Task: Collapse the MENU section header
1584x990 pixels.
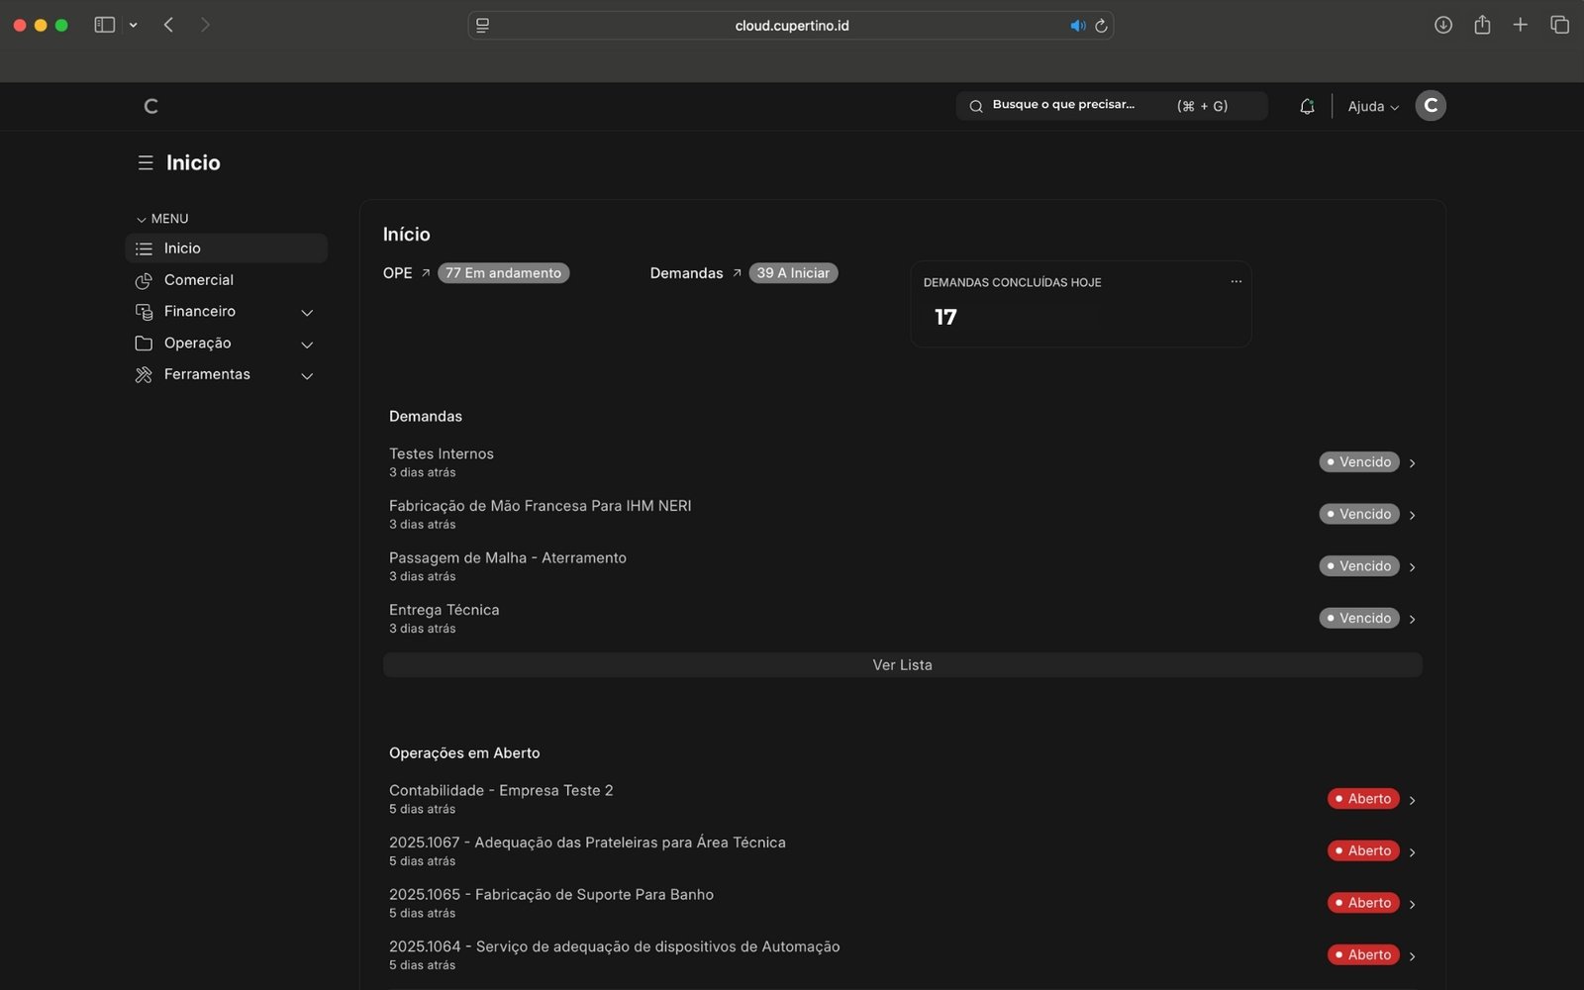Action: pyautogui.click(x=162, y=219)
